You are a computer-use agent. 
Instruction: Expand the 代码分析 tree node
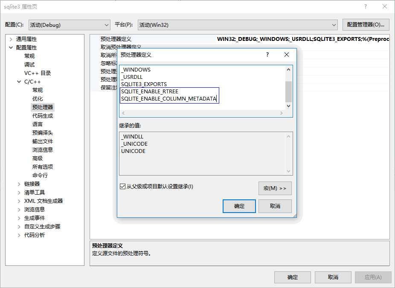pyautogui.click(x=19, y=235)
